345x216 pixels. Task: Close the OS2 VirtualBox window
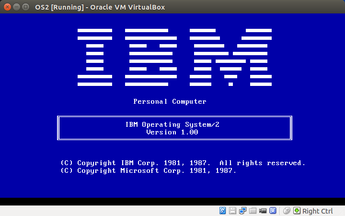point(7,7)
